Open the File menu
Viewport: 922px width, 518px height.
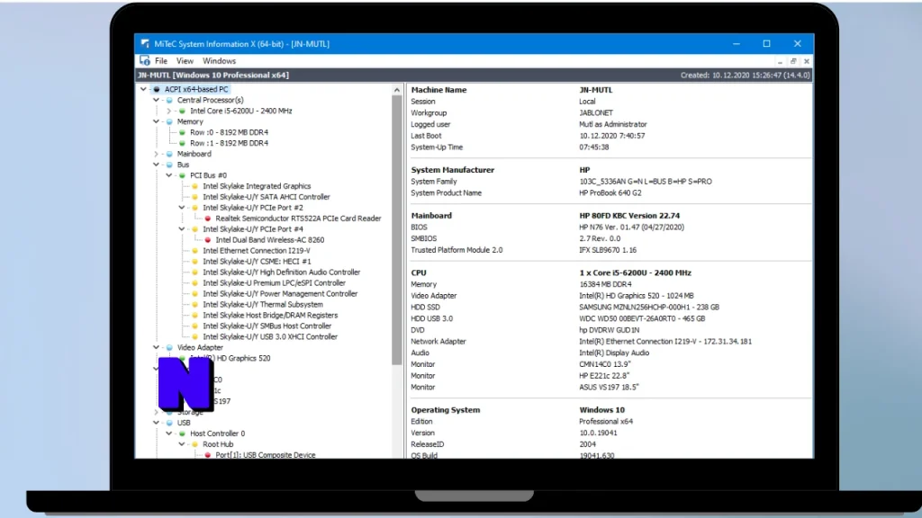161,61
